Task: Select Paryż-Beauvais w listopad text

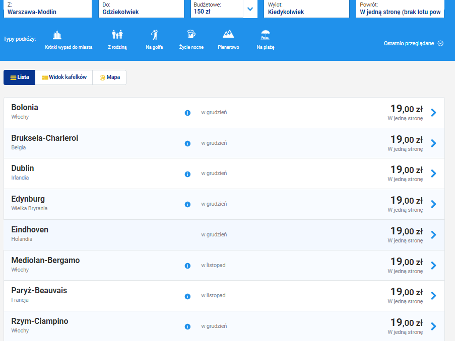Action: (213, 296)
